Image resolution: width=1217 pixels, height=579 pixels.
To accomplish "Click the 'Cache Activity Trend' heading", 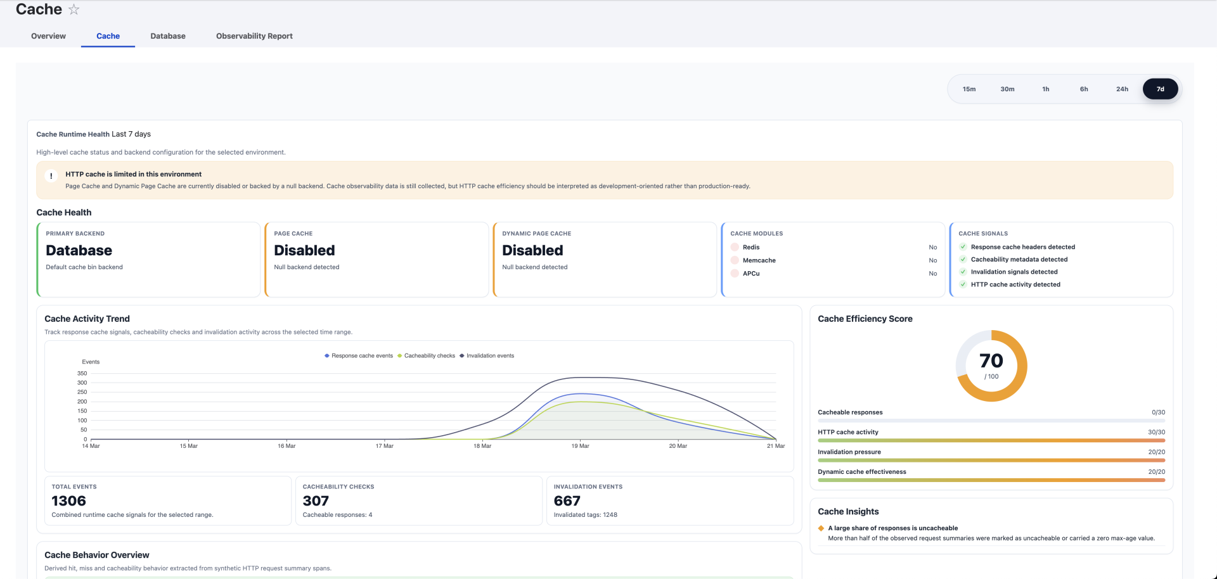I will click(87, 319).
